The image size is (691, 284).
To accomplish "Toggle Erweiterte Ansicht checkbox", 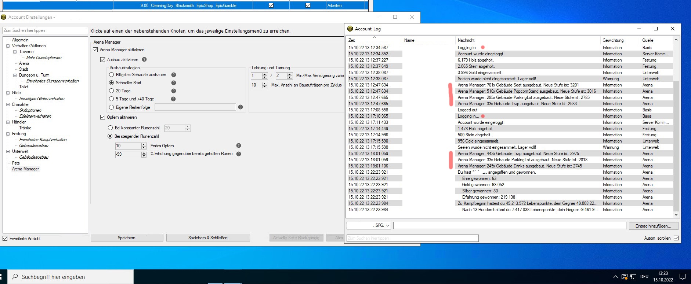I will pos(5,239).
